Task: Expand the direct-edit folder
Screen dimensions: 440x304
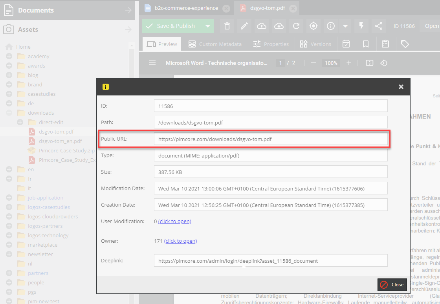Action: click(x=20, y=122)
